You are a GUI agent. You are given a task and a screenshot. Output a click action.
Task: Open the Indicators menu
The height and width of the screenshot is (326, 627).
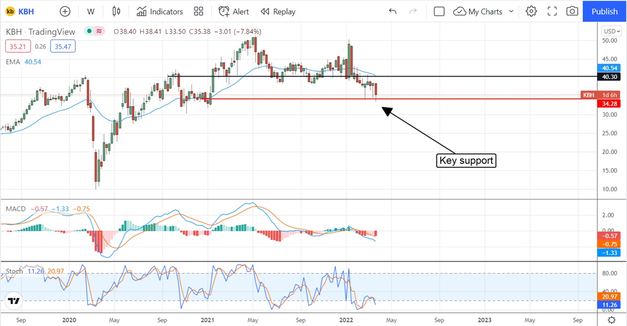point(160,11)
